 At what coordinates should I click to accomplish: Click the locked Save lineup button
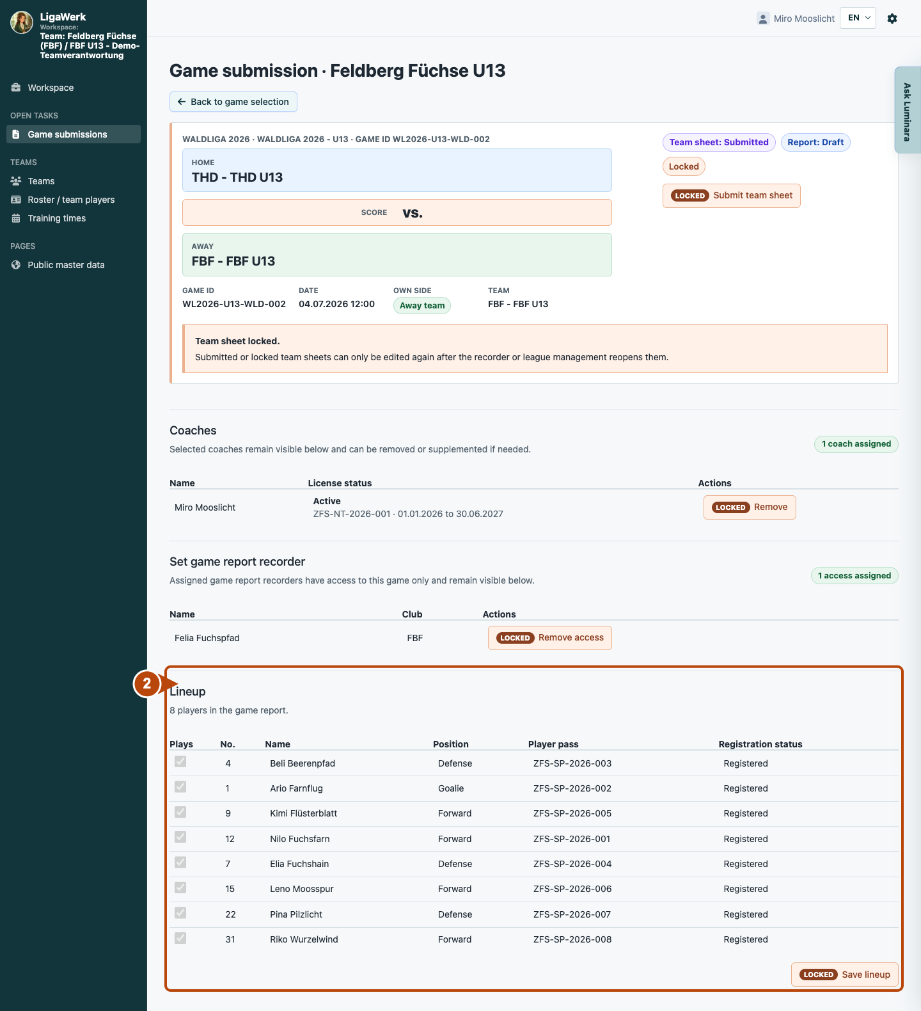click(x=844, y=975)
